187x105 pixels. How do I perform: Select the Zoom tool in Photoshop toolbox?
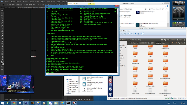2,59
